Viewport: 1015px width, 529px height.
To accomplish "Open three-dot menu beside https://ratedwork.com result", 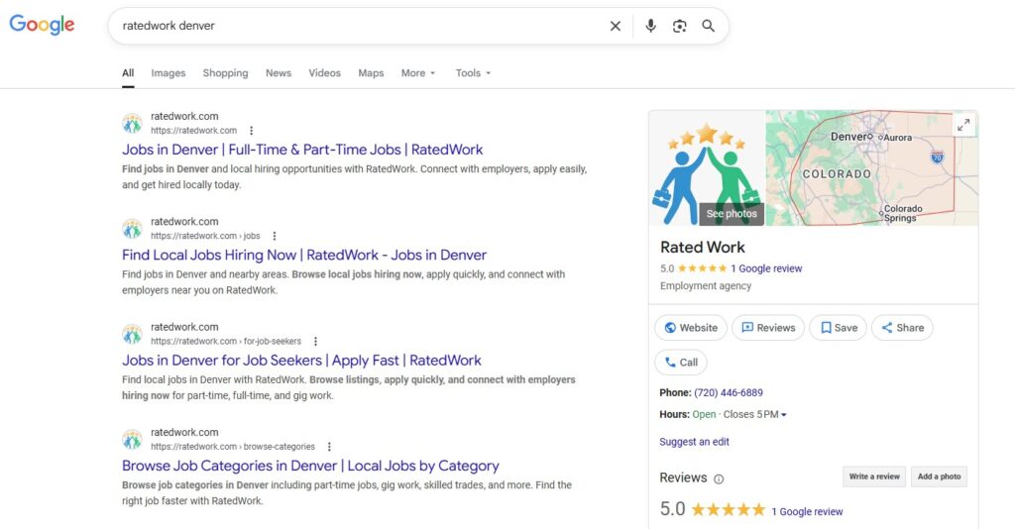I will pos(251,131).
